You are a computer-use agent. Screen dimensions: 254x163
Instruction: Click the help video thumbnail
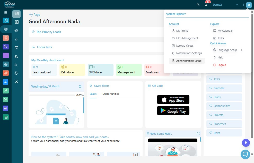(172, 148)
